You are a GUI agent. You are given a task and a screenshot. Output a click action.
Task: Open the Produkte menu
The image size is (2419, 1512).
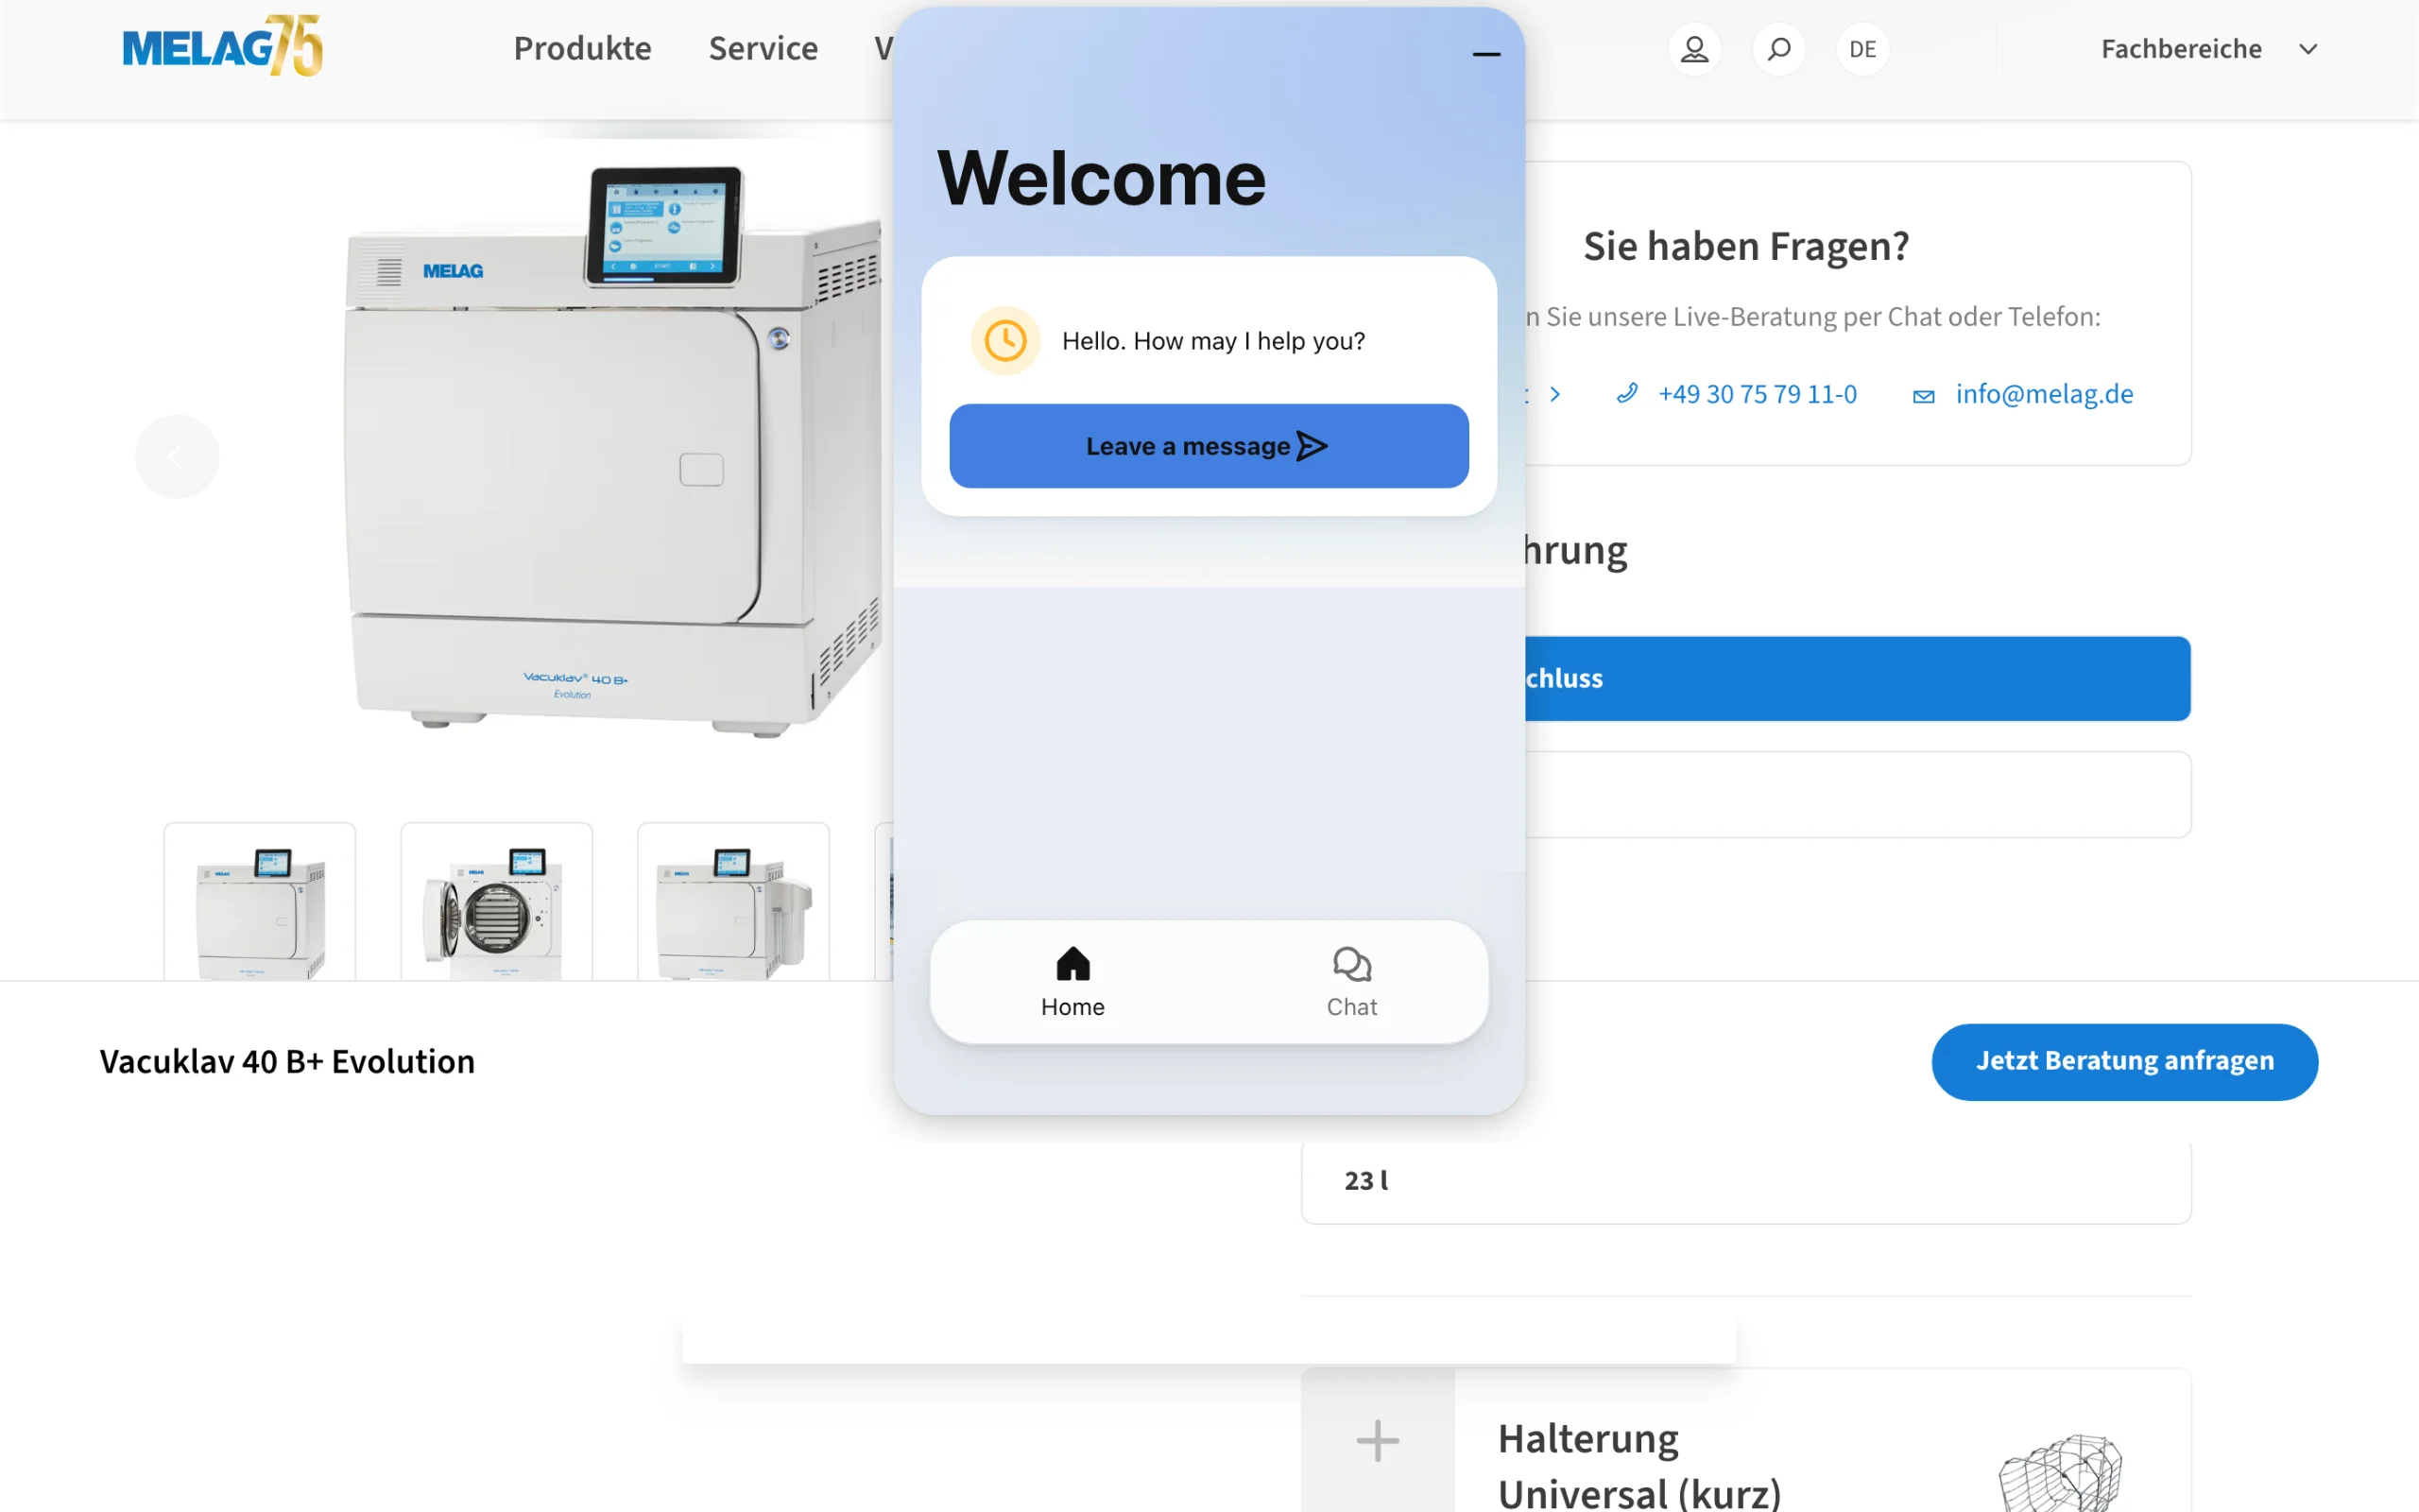pos(582,49)
